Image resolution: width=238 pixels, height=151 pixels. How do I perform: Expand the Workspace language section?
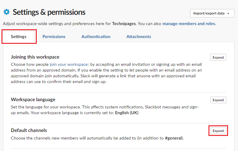pyautogui.click(x=218, y=100)
